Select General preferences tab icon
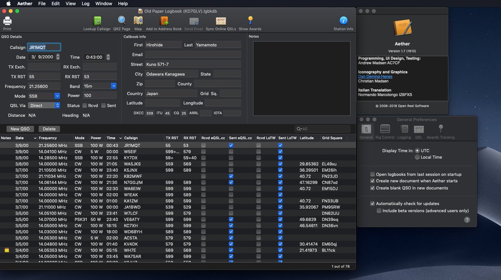 pos(366,129)
